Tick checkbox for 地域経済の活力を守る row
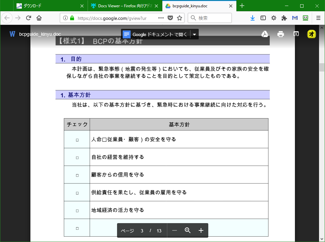325x242 pixels. (77, 211)
